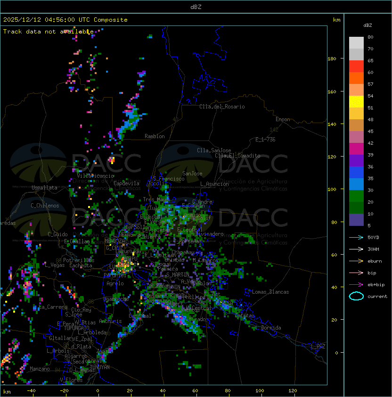
Task: Click the Divisadero map label
Action: (209, 234)
